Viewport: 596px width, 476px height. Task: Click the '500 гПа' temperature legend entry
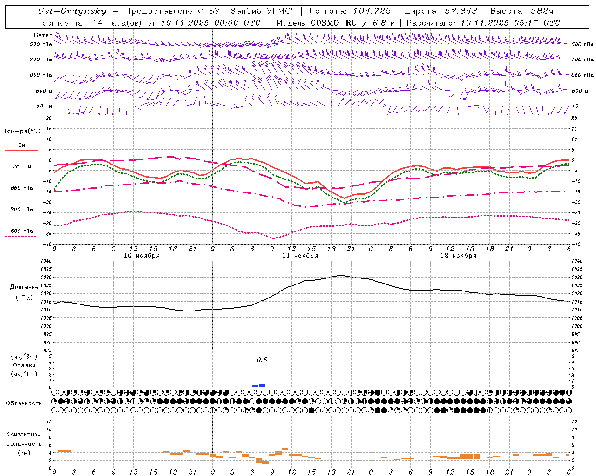pos(21,231)
